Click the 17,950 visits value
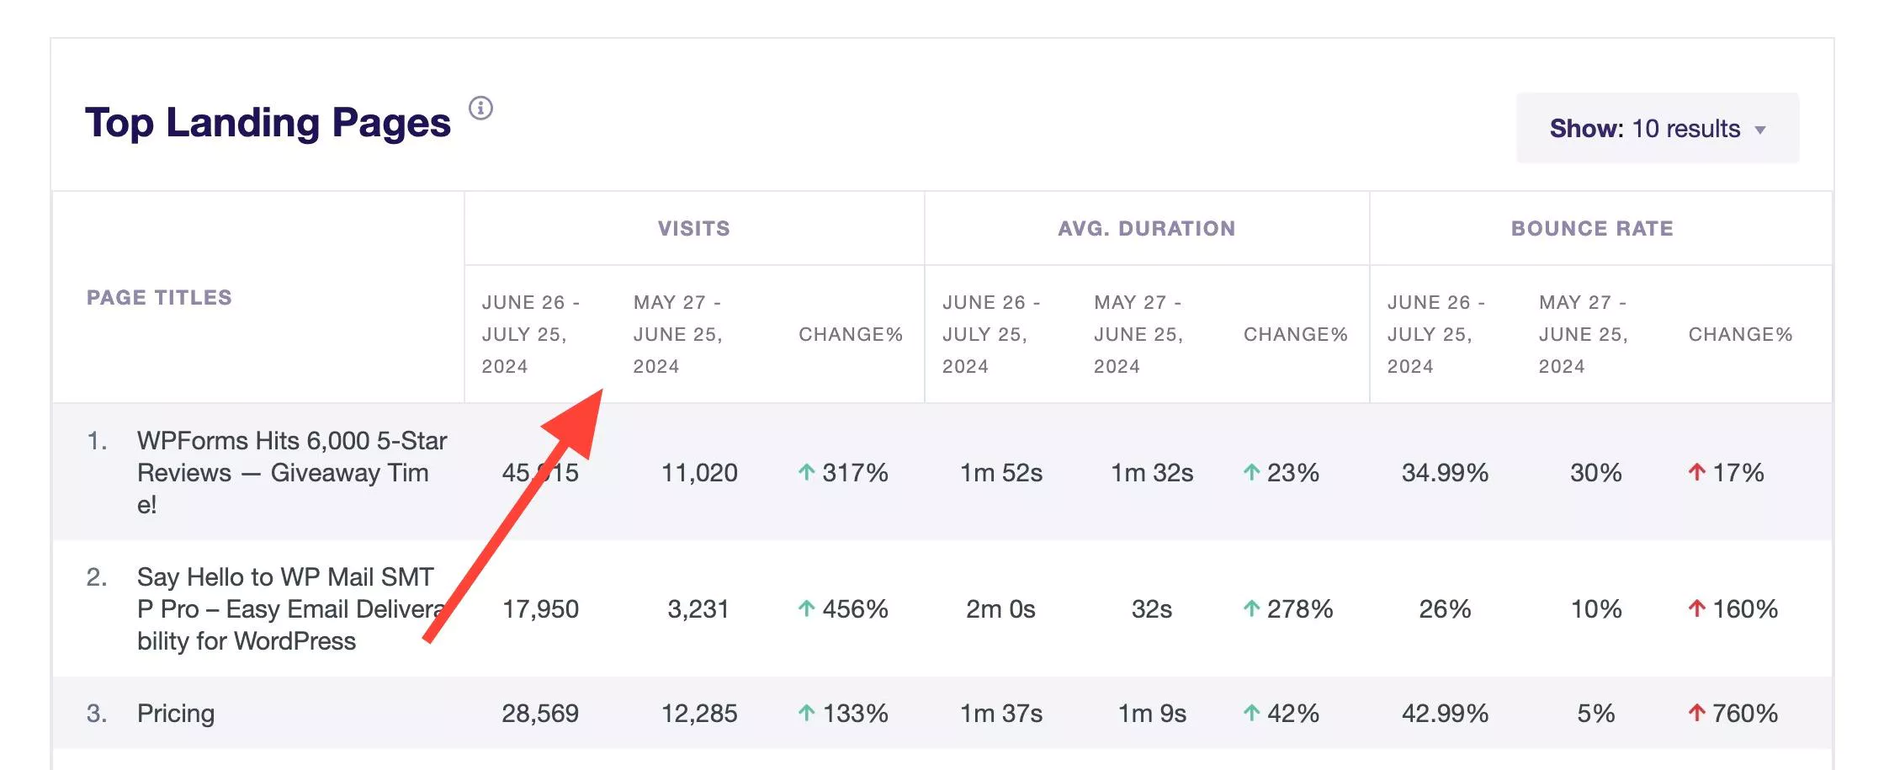Viewport: 1889px width, 770px height. [x=540, y=608]
